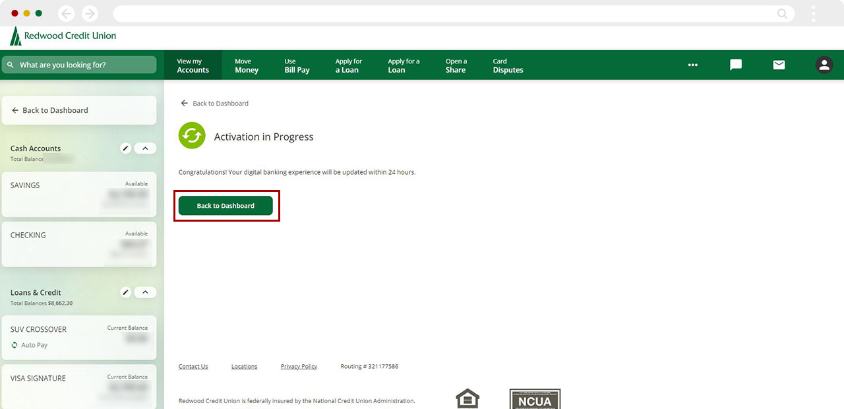The image size is (844, 409).
Task: Click the 'Auto Pay' label
Action: pyautogui.click(x=34, y=345)
